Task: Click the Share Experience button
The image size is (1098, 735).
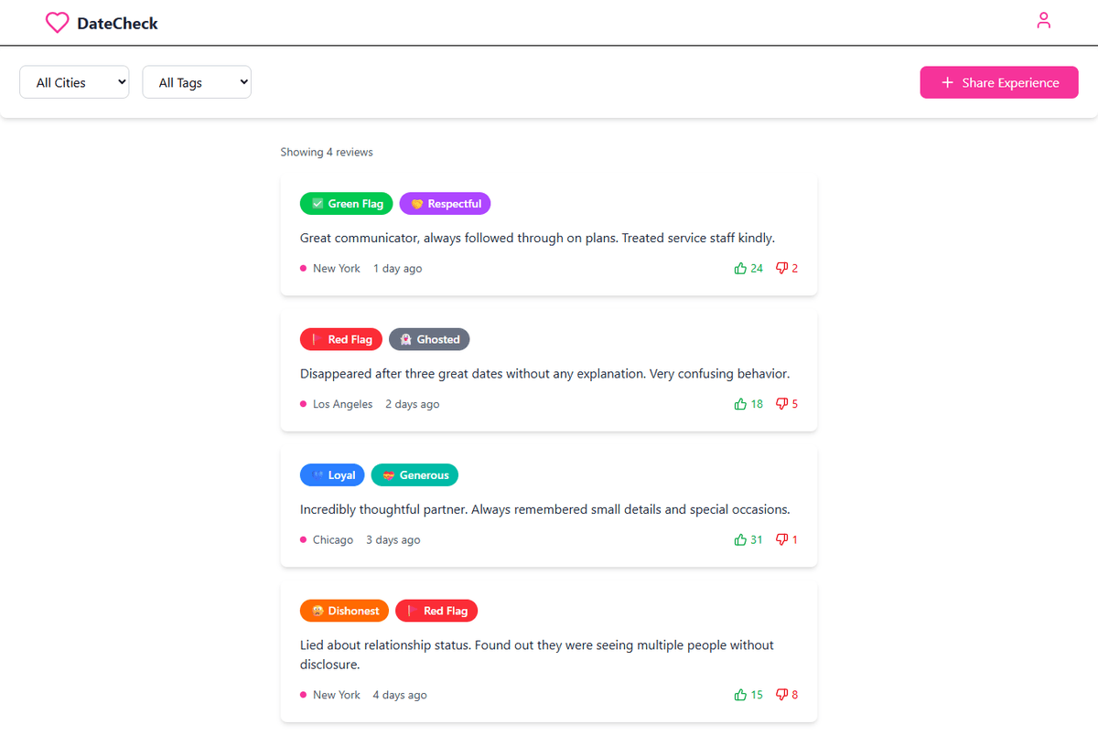Action: [999, 82]
